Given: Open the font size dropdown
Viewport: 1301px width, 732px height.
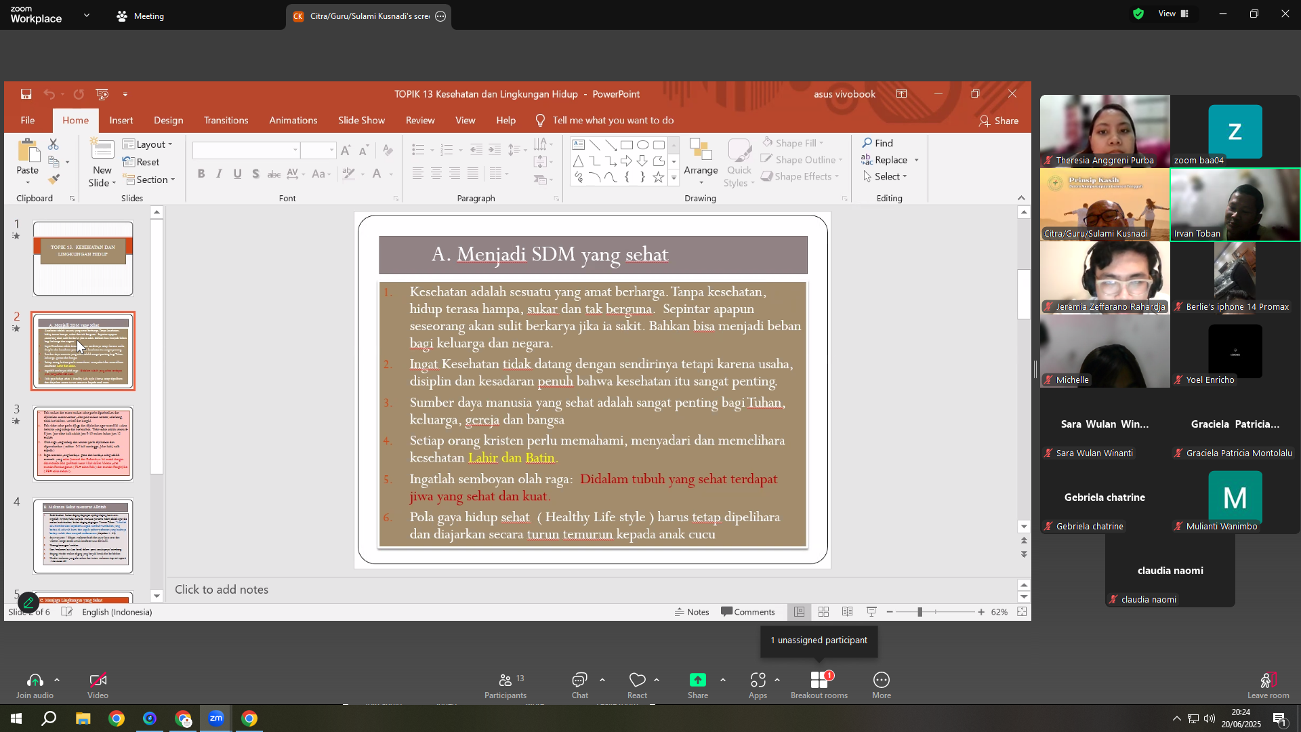Looking at the screenshot, I should click(331, 150).
